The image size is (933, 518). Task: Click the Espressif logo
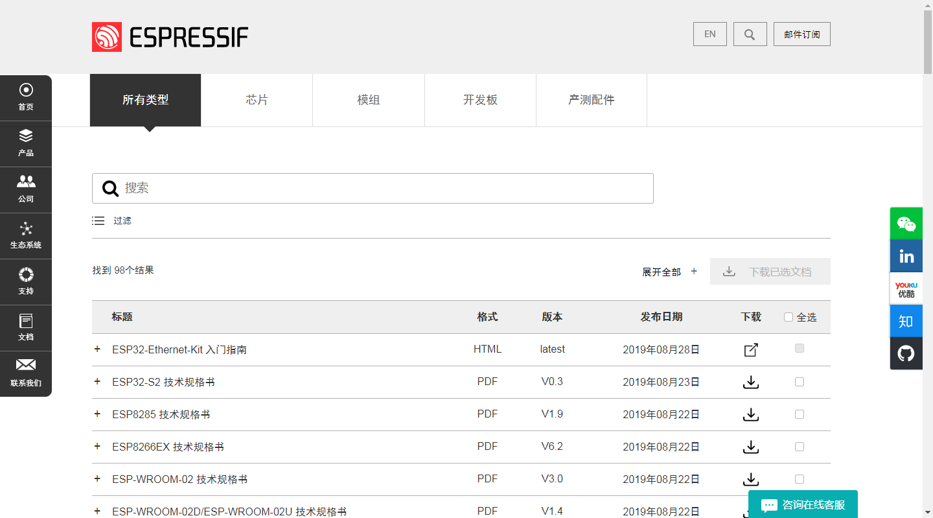(170, 37)
